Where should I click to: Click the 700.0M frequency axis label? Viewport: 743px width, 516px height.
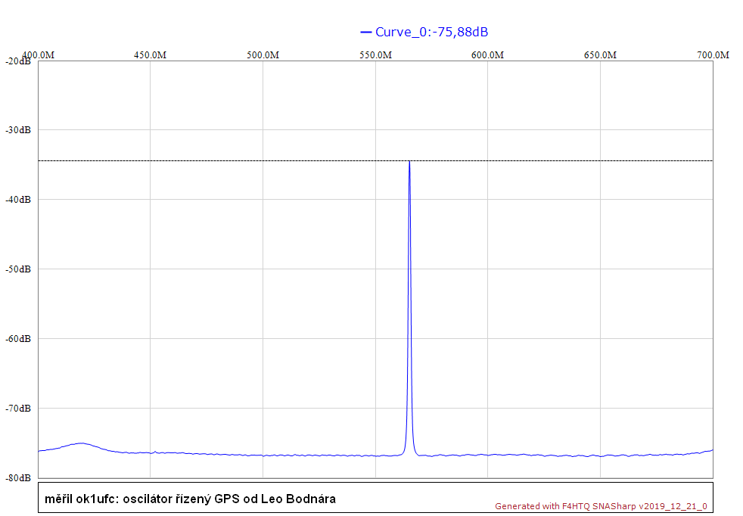713,55
